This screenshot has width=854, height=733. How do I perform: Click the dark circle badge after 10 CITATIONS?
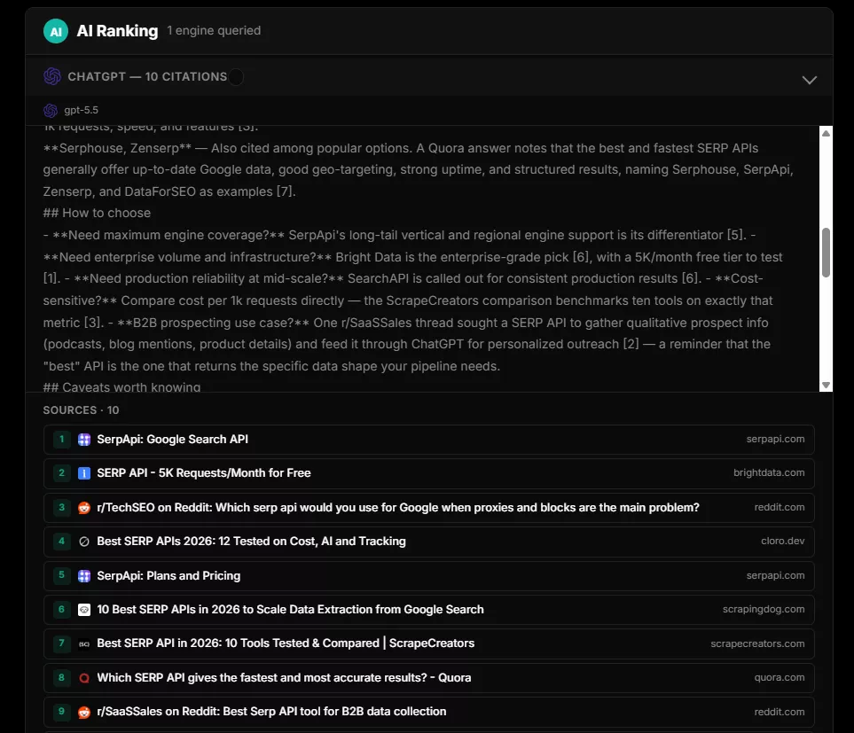pyautogui.click(x=236, y=77)
